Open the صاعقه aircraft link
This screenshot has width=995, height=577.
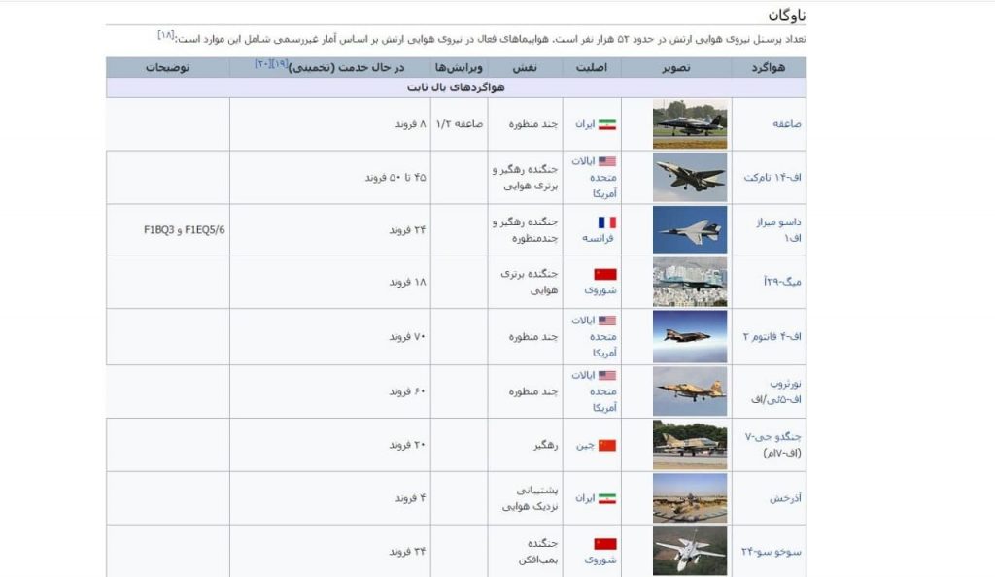tap(787, 124)
